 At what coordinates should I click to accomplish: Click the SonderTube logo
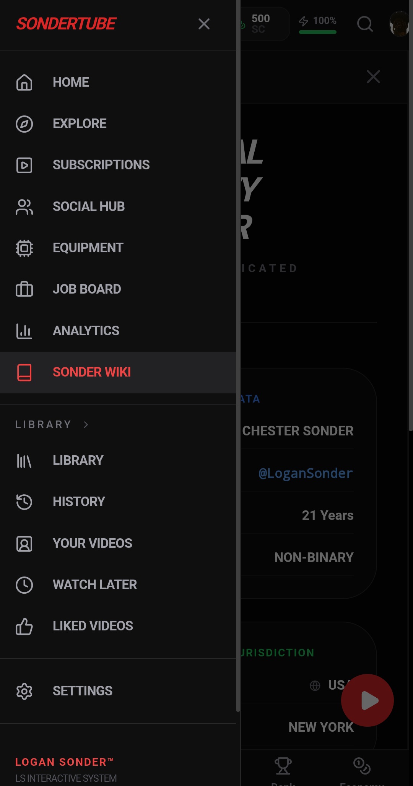(x=66, y=24)
